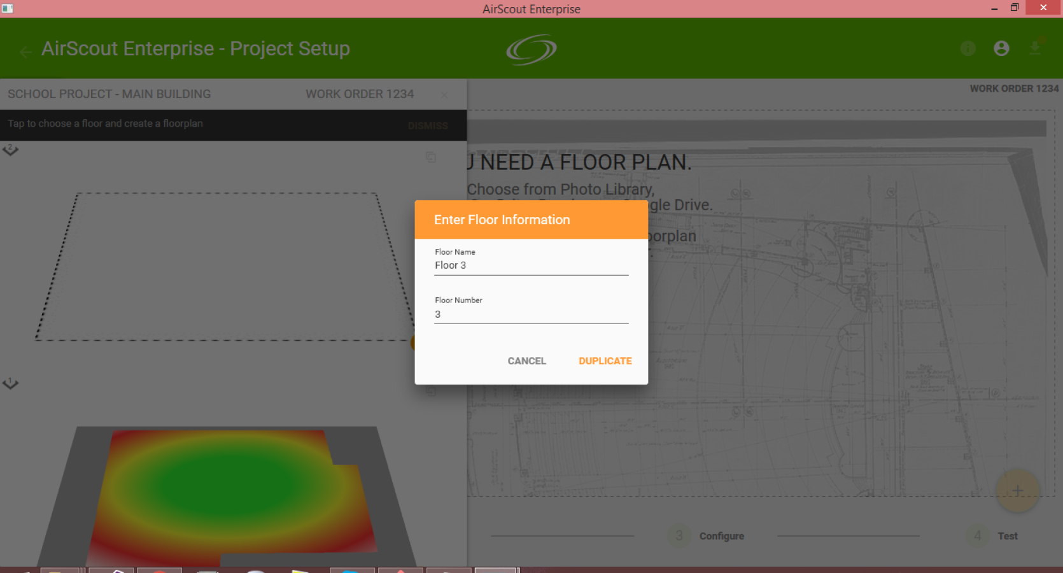
Task: Click the AirScout swirl logo
Action: coord(531,49)
